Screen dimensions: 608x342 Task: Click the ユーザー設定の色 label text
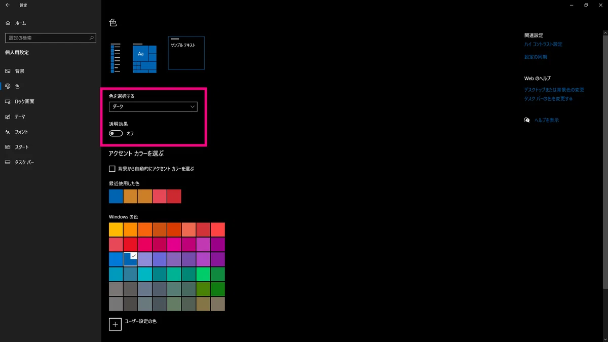(x=141, y=321)
